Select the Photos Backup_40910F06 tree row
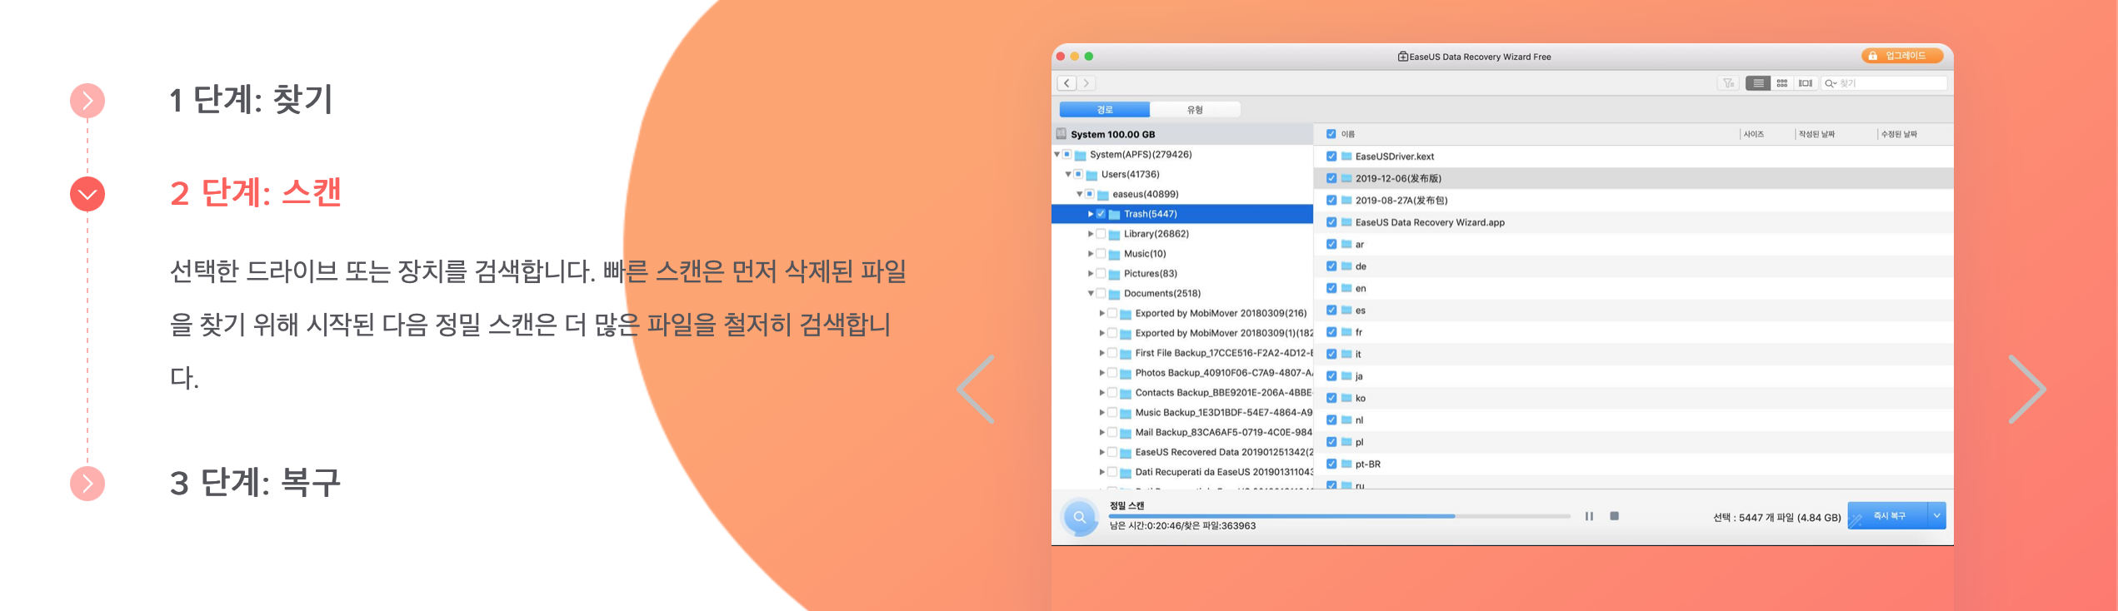 click(1182, 373)
